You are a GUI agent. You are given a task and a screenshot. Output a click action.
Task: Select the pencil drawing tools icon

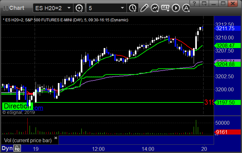coord(144,8)
